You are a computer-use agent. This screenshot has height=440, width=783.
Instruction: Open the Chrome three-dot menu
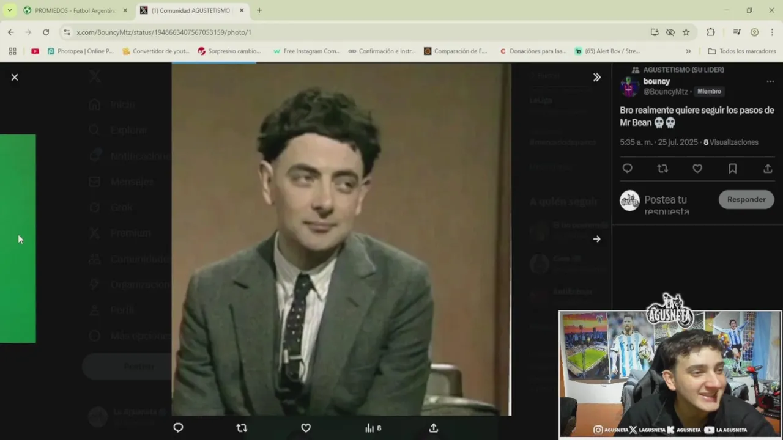(772, 32)
